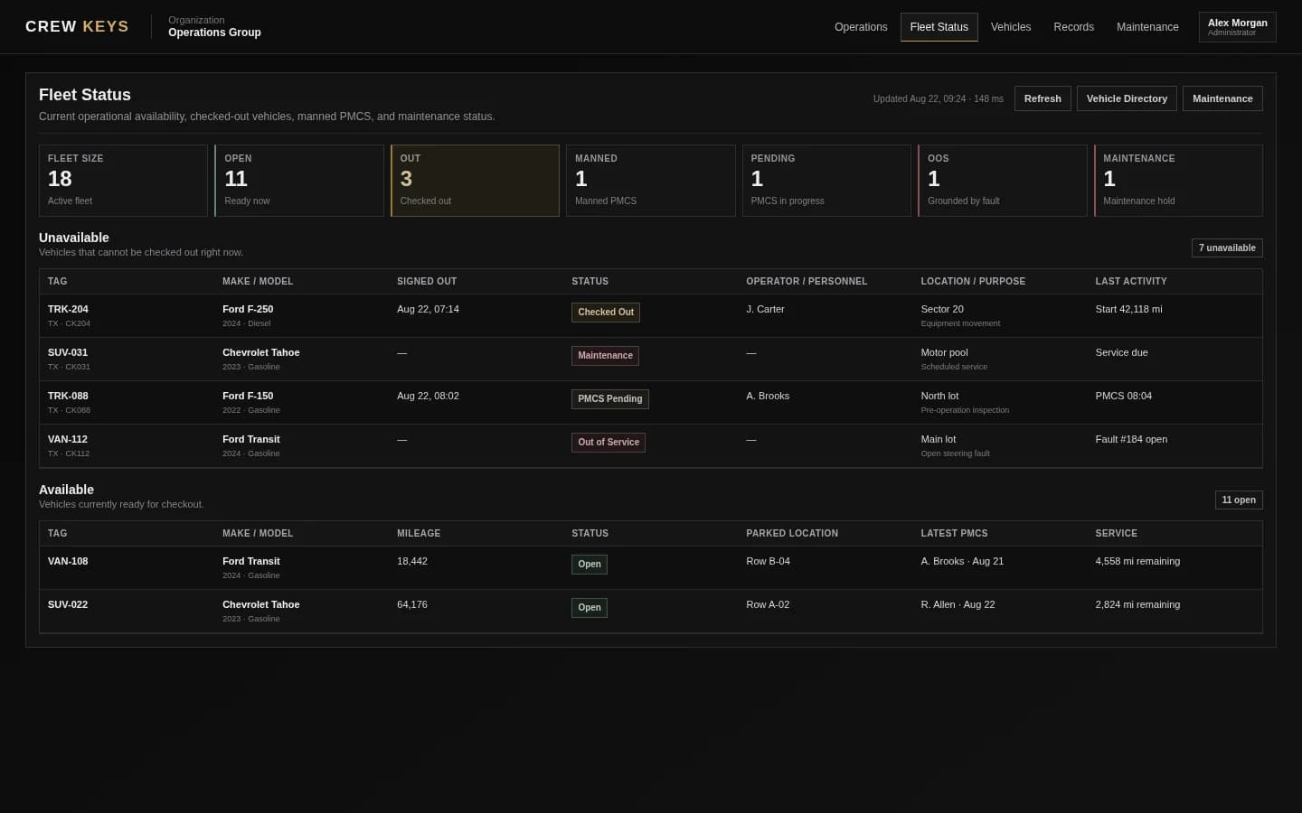Screen dimensions: 1302x813
Task: Click the Last Activity column header
Action: (1131, 281)
